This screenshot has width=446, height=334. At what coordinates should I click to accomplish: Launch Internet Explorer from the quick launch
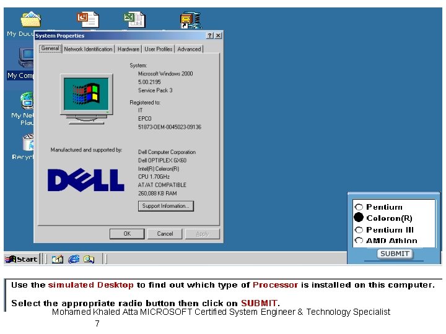[74, 259]
